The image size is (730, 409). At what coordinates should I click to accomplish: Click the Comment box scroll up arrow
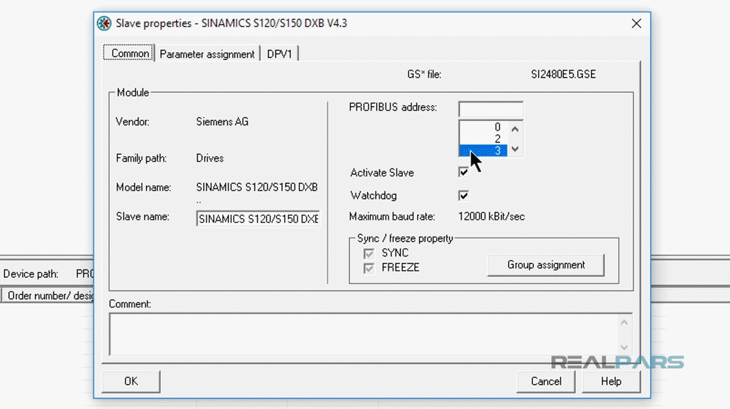pyautogui.click(x=624, y=322)
